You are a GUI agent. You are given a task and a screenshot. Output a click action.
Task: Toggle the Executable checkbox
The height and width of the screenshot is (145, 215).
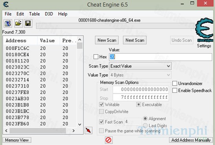139,105
